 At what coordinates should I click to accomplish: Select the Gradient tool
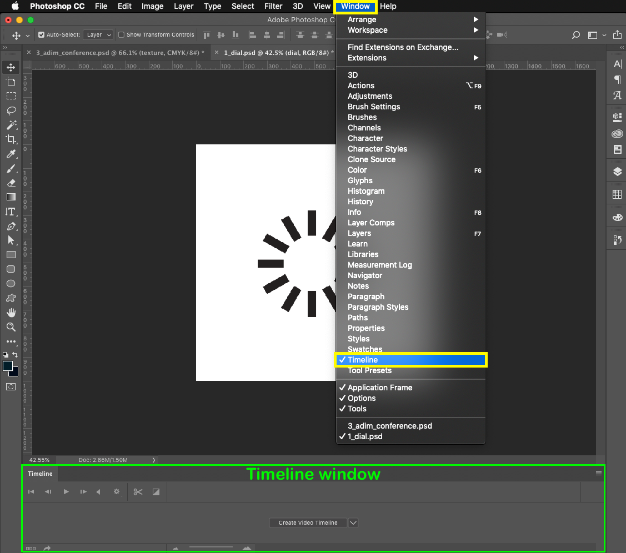coord(11,197)
